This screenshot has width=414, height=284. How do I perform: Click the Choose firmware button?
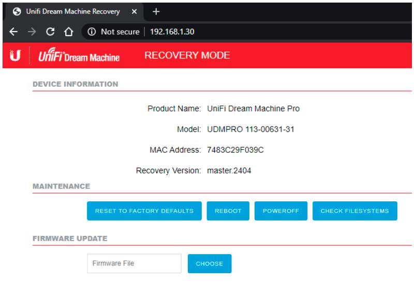coord(210,263)
